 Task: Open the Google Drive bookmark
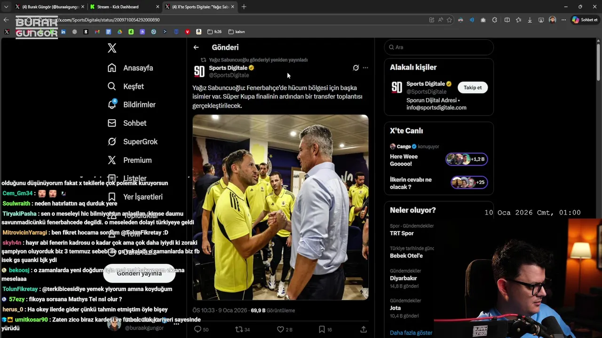(119, 32)
